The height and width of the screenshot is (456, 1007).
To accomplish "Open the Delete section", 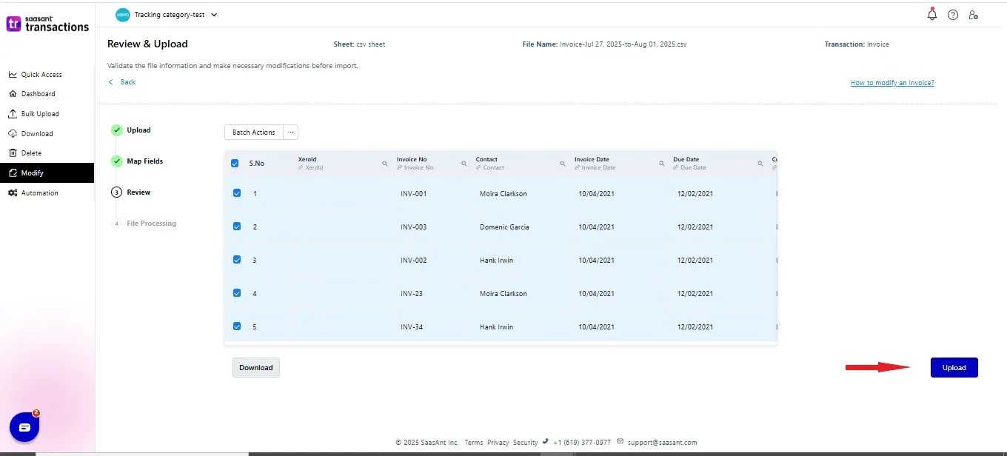I will pos(31,153).
